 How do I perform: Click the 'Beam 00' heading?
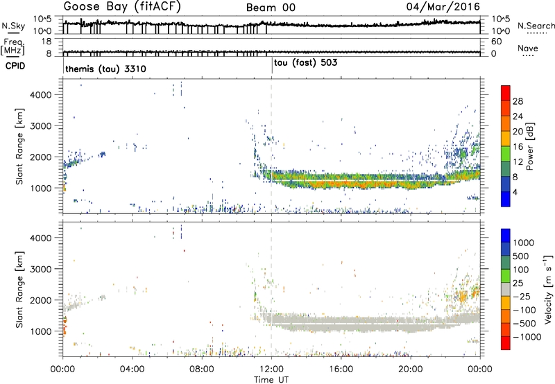point(271,8)
